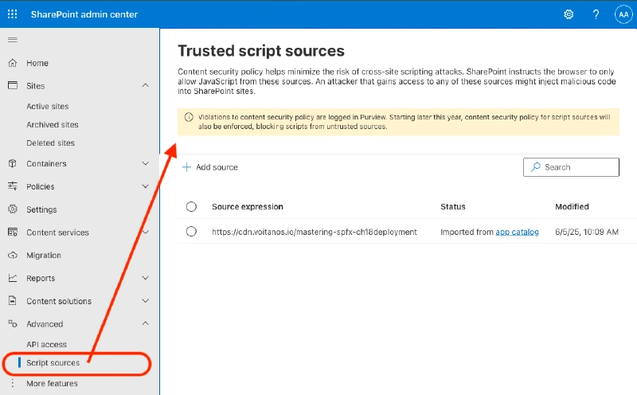
Task: Click the Trusted script sources heading
Action: pyautogui.click(x=261, y=51)
